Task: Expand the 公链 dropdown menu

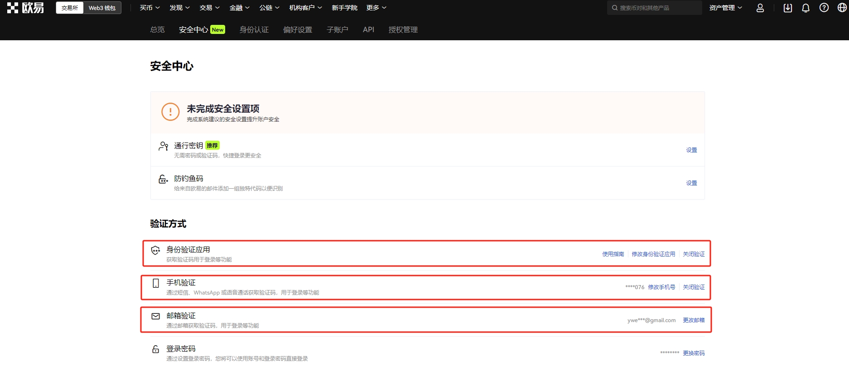Action: pyautogui.click(x=269, y=8)
